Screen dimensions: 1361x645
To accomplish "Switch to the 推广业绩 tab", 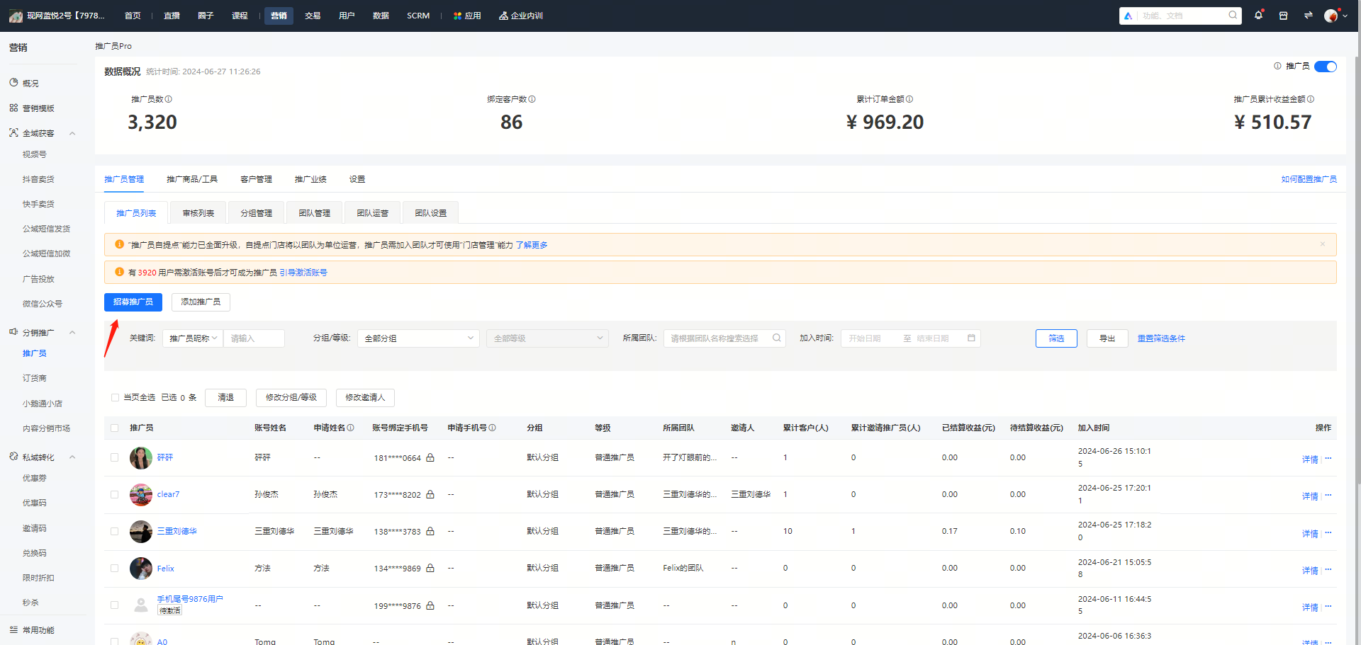I will click(x=310, y=179).
